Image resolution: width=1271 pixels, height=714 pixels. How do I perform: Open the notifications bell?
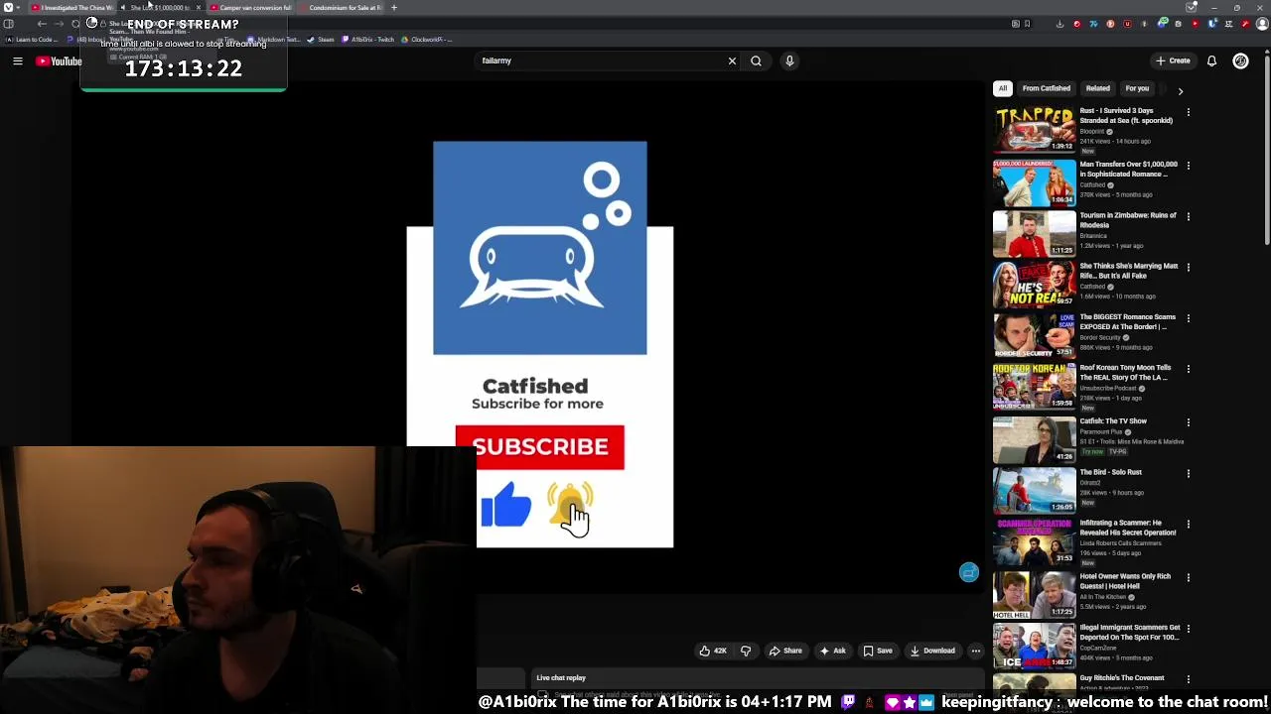point(1211,60)
